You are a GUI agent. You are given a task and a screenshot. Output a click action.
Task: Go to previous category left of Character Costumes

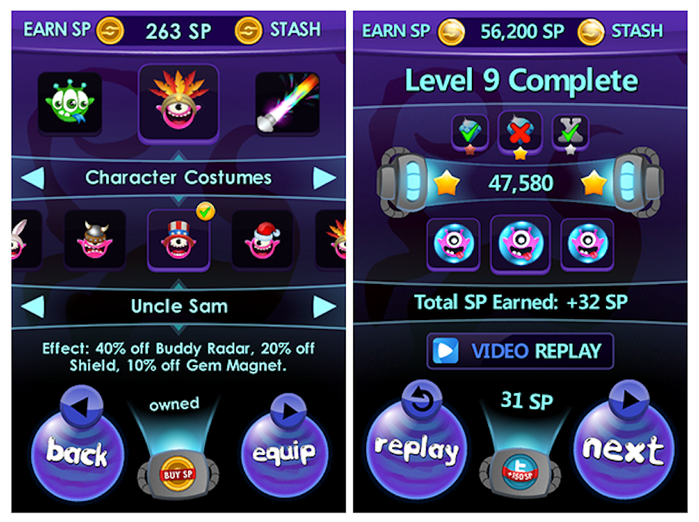coord(32,178)
